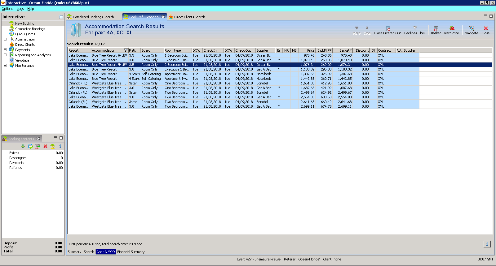Viewport: 496px width, 266px height.
Task: Maximize the Booking contents panel
Action: click(x=61, y=138)
